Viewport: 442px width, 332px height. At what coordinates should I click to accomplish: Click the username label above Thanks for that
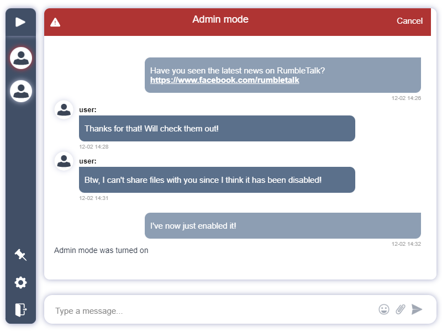pos(87,109)
